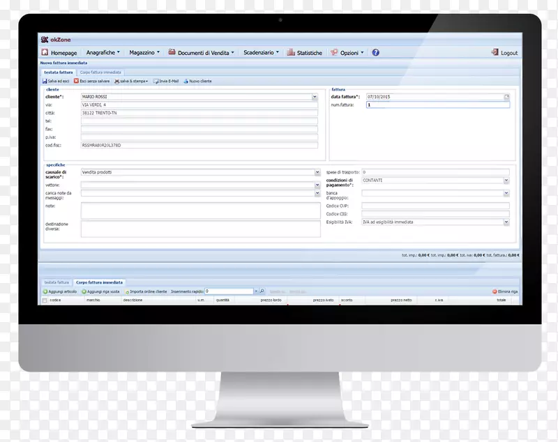
Task: Click the Importa ordine cliente icon
Action: click(x=127, y=292)
